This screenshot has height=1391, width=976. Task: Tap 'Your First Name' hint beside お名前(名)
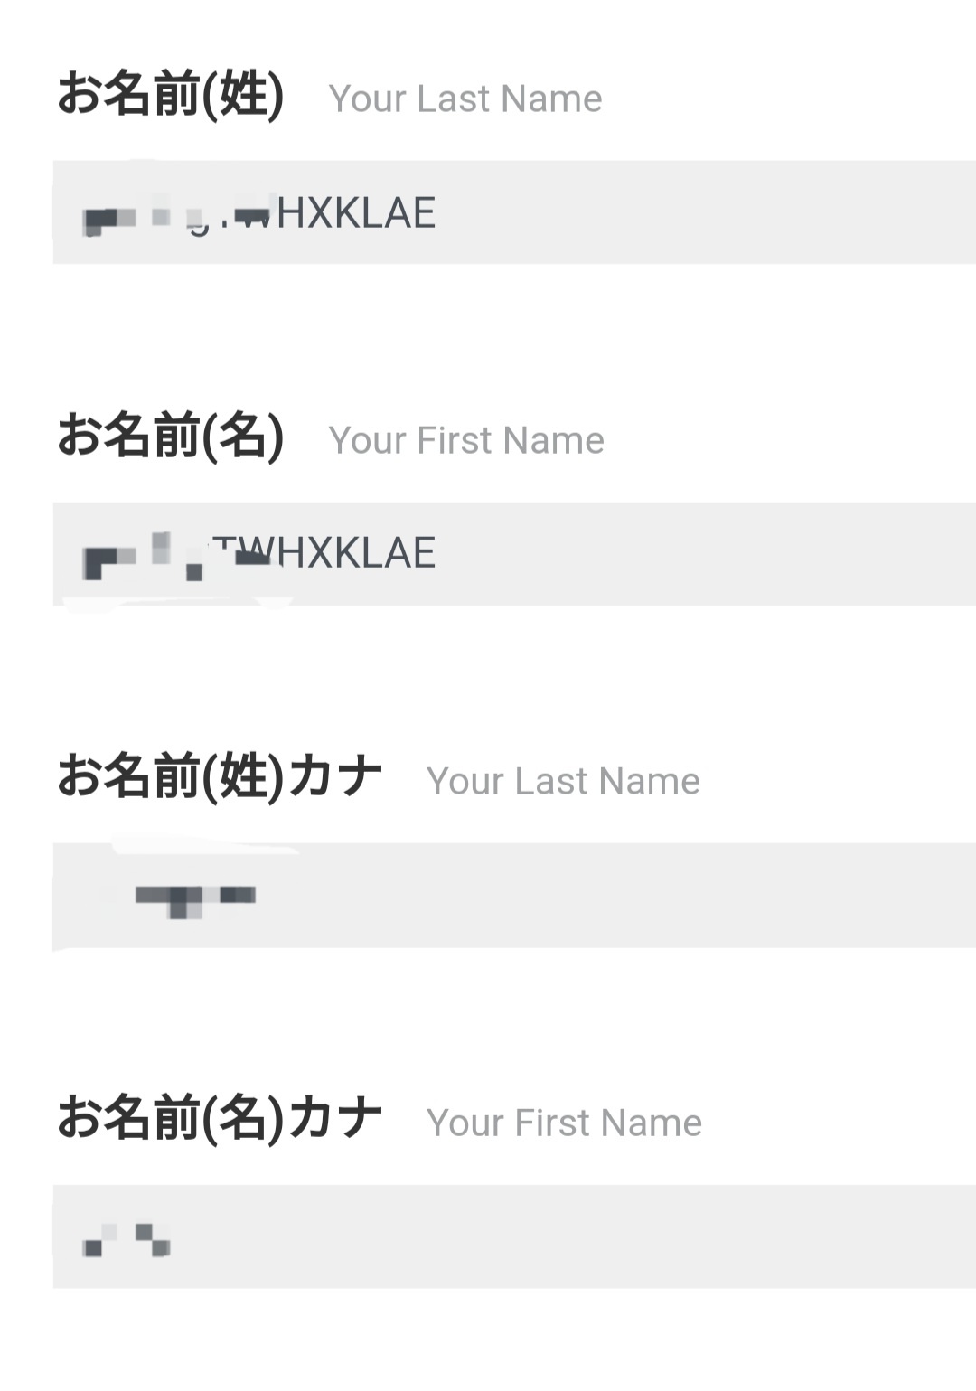pos(466,440)
